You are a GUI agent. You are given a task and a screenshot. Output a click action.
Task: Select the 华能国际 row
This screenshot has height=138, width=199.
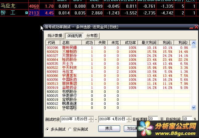118,108
